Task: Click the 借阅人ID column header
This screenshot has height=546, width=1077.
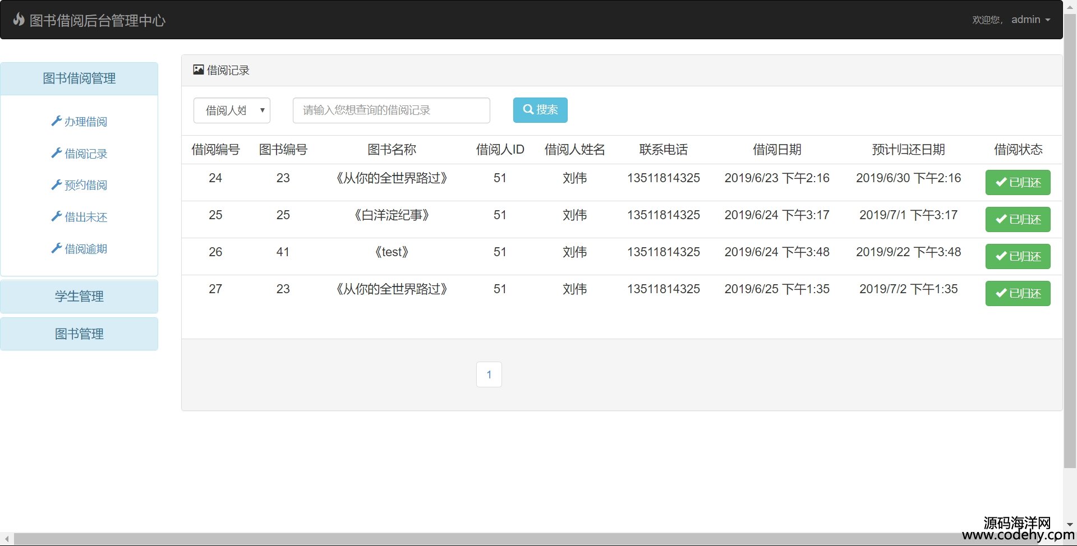Action: click(x=500, y=150)
